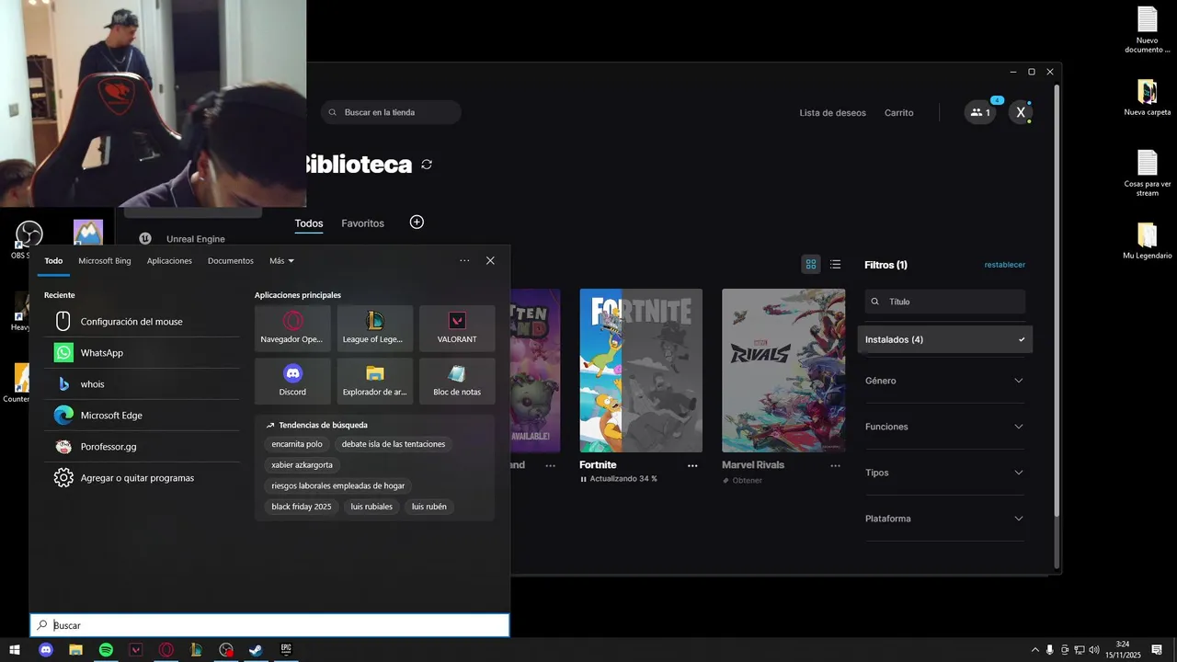Search trend black friday 2025
Image resolution: width=1177 pixels, height=662 pixels.
(x=302, y=507)
